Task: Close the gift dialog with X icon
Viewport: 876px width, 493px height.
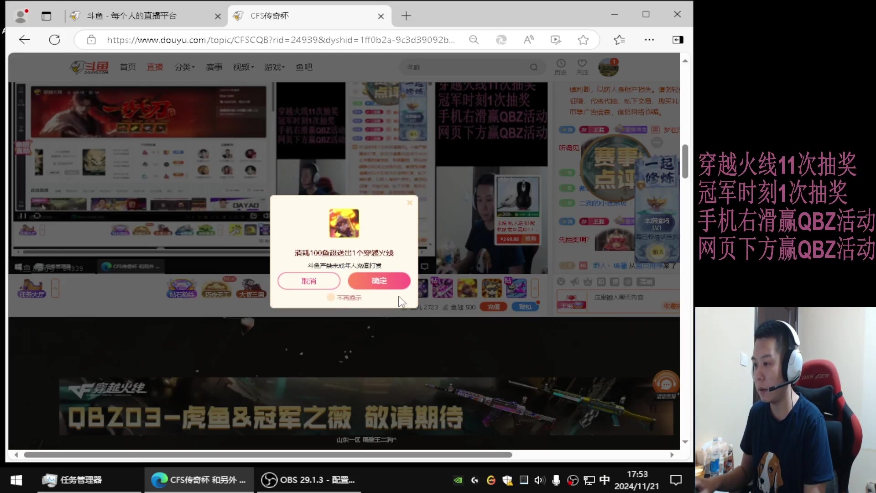Action: [x=409, y=203]
